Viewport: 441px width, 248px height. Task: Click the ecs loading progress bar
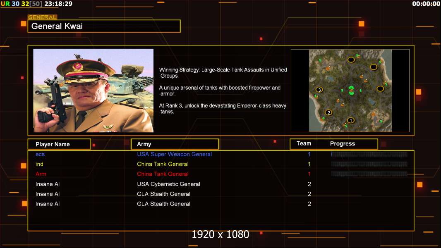click(x=369, y=154)
